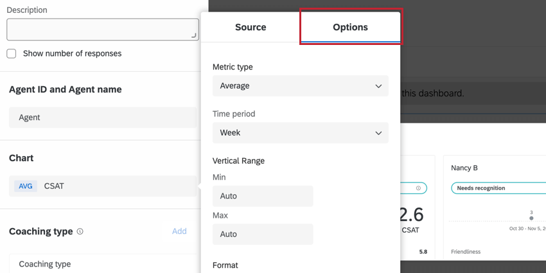Screen dimensions: 546x273
Task: Select the Options tab
Action: coord(350,27)
